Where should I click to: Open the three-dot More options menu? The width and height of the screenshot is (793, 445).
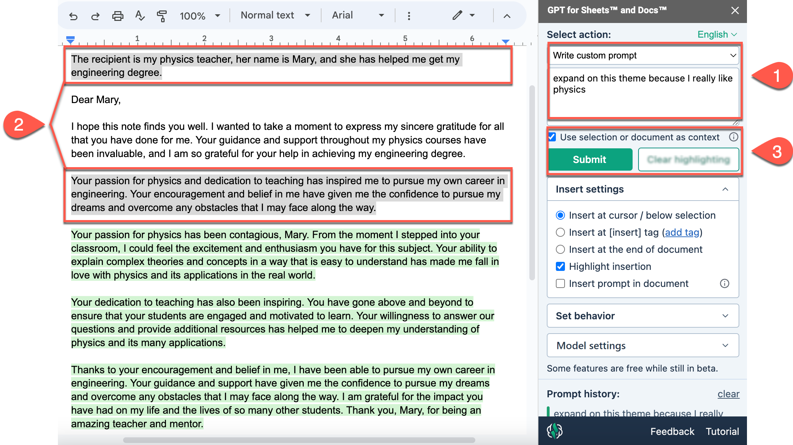409,16
